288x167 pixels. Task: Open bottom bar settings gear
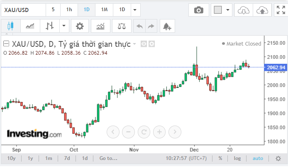click(278, 158)
